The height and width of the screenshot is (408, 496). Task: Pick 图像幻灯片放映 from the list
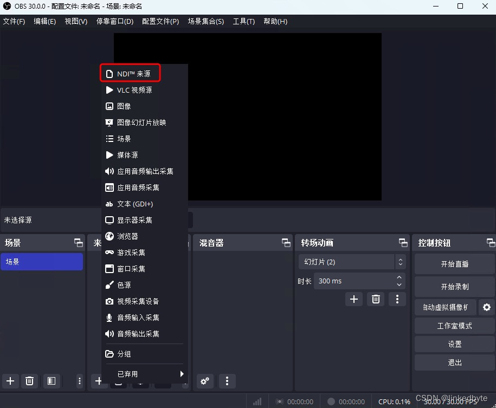point(145,122)
